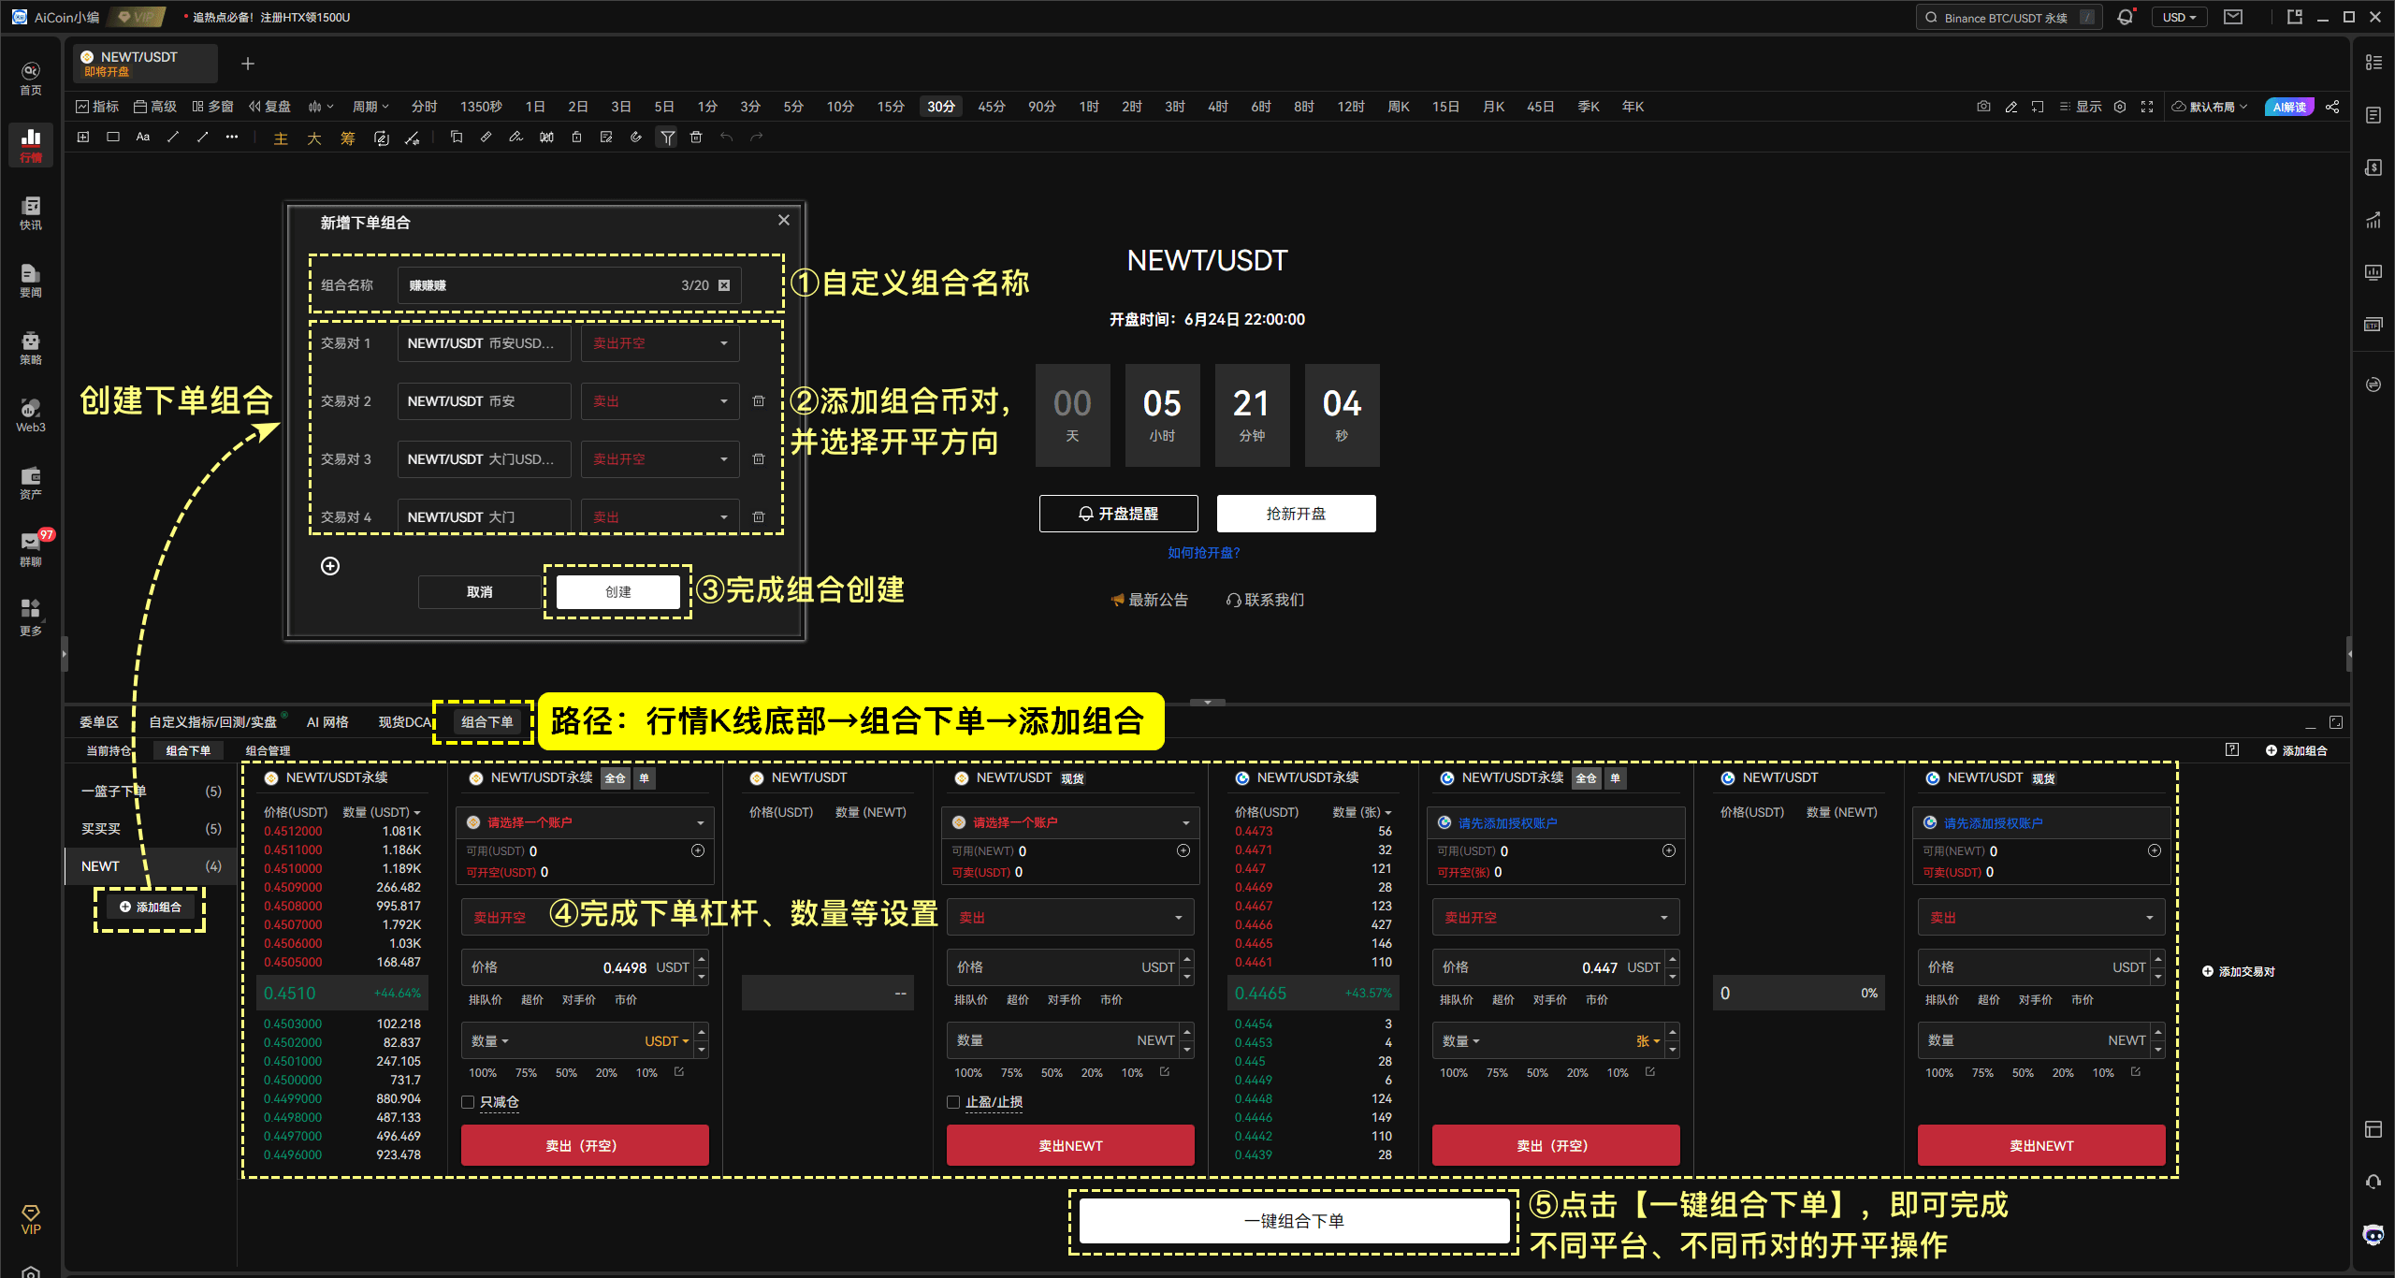
Task: Enable the 止盈/止损 checkbox
Action: point(953,1102)
